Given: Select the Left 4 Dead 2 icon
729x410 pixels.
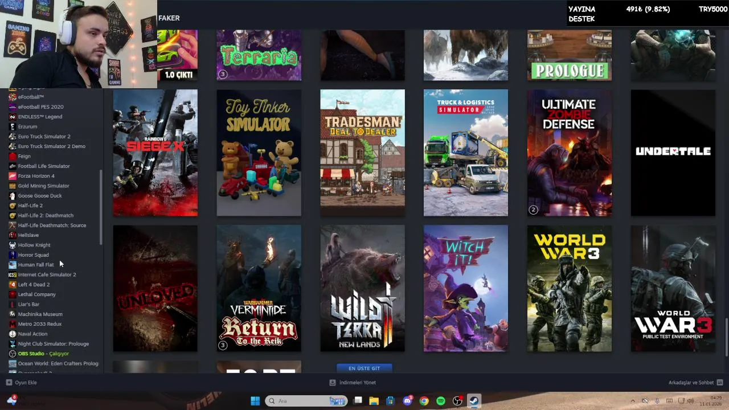Looking at the screenshot, I should pyautogui.click(x=13, y=285).
